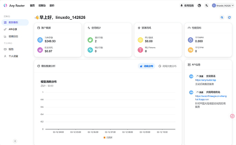Viewport: 236px width, 145px height.
Task: Open the 首页 nav item
Action: coord(32,5)
